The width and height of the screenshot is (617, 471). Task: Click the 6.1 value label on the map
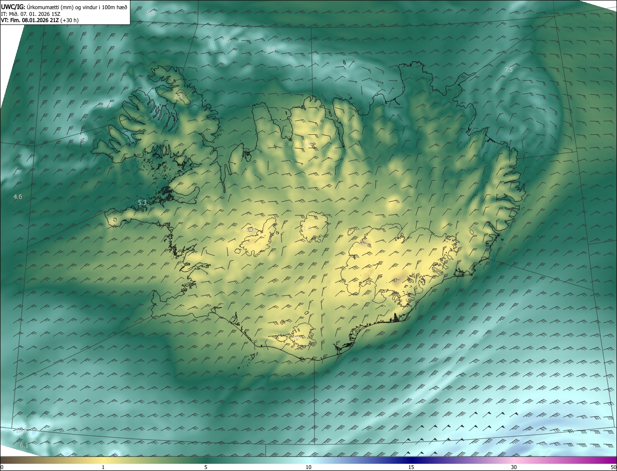click(24, 446)
